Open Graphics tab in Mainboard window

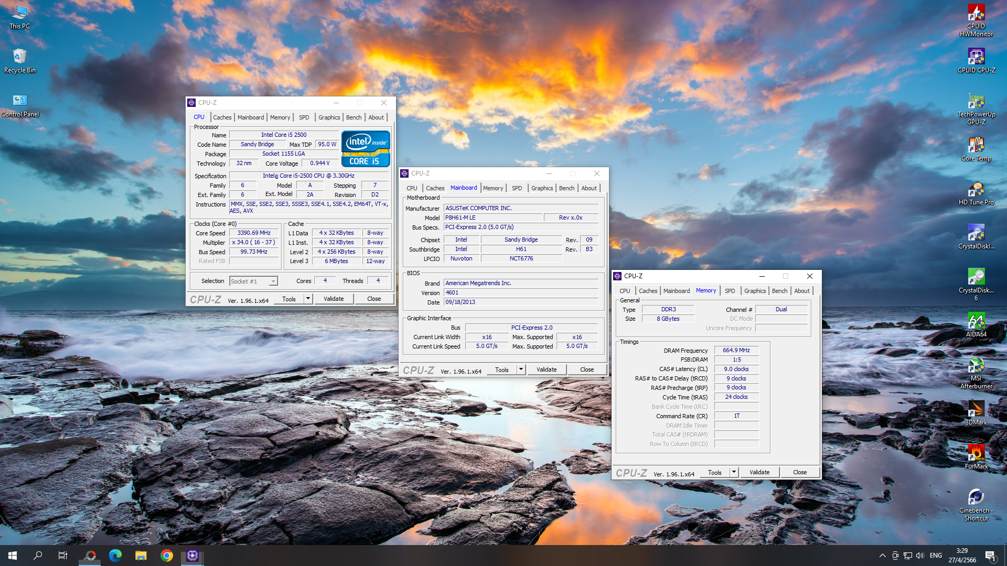click(542, 188)
